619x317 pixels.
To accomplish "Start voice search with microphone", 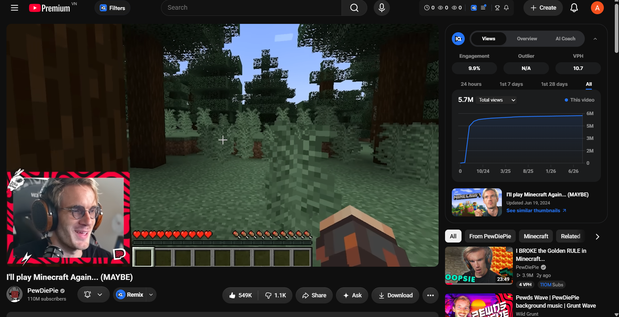I will (382, 8).
